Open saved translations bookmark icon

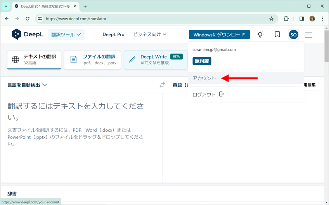[277, 34]
